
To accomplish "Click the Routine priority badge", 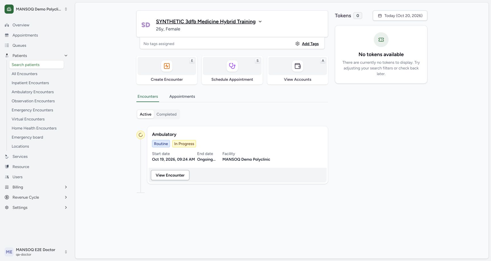I will [x=161, y=144].
